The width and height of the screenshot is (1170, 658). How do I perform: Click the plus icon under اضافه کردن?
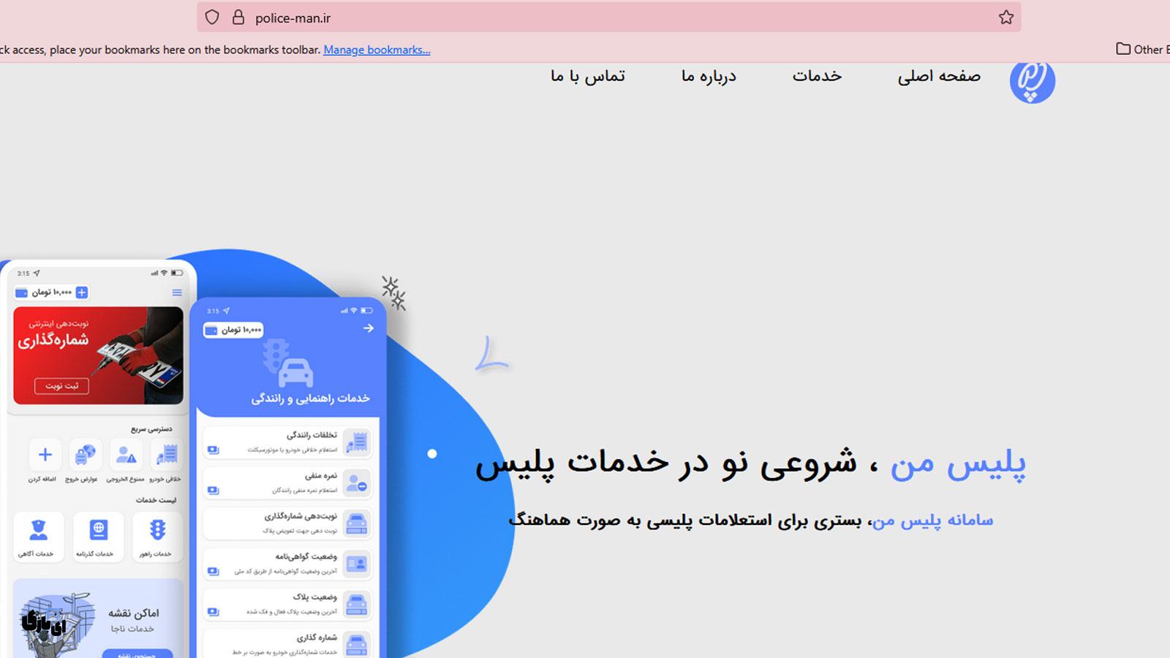[x=45, y=454]
